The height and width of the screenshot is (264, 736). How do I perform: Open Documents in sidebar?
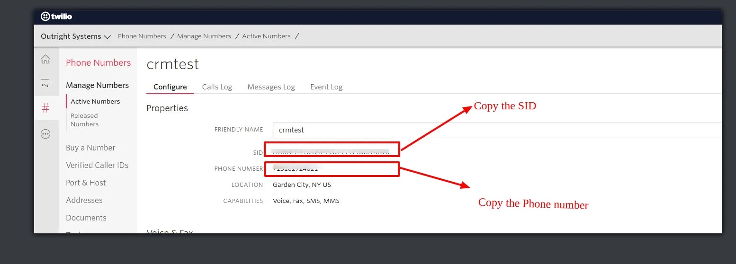click(x=86, y=218)
